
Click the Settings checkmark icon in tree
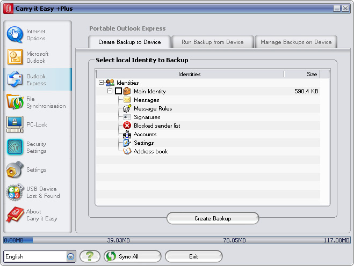point(127,143)
